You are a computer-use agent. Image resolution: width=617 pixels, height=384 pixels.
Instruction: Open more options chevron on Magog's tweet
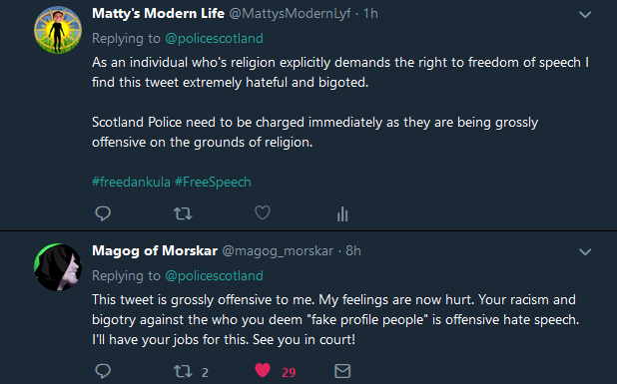pos(585,252)
